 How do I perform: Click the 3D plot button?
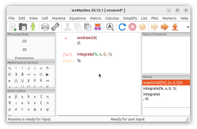coord(24,50)
